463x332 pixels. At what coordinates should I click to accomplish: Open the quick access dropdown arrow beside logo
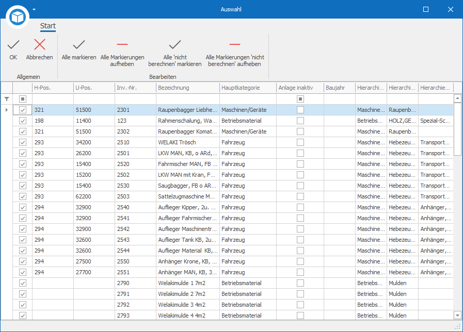click(x=34, y=9)
